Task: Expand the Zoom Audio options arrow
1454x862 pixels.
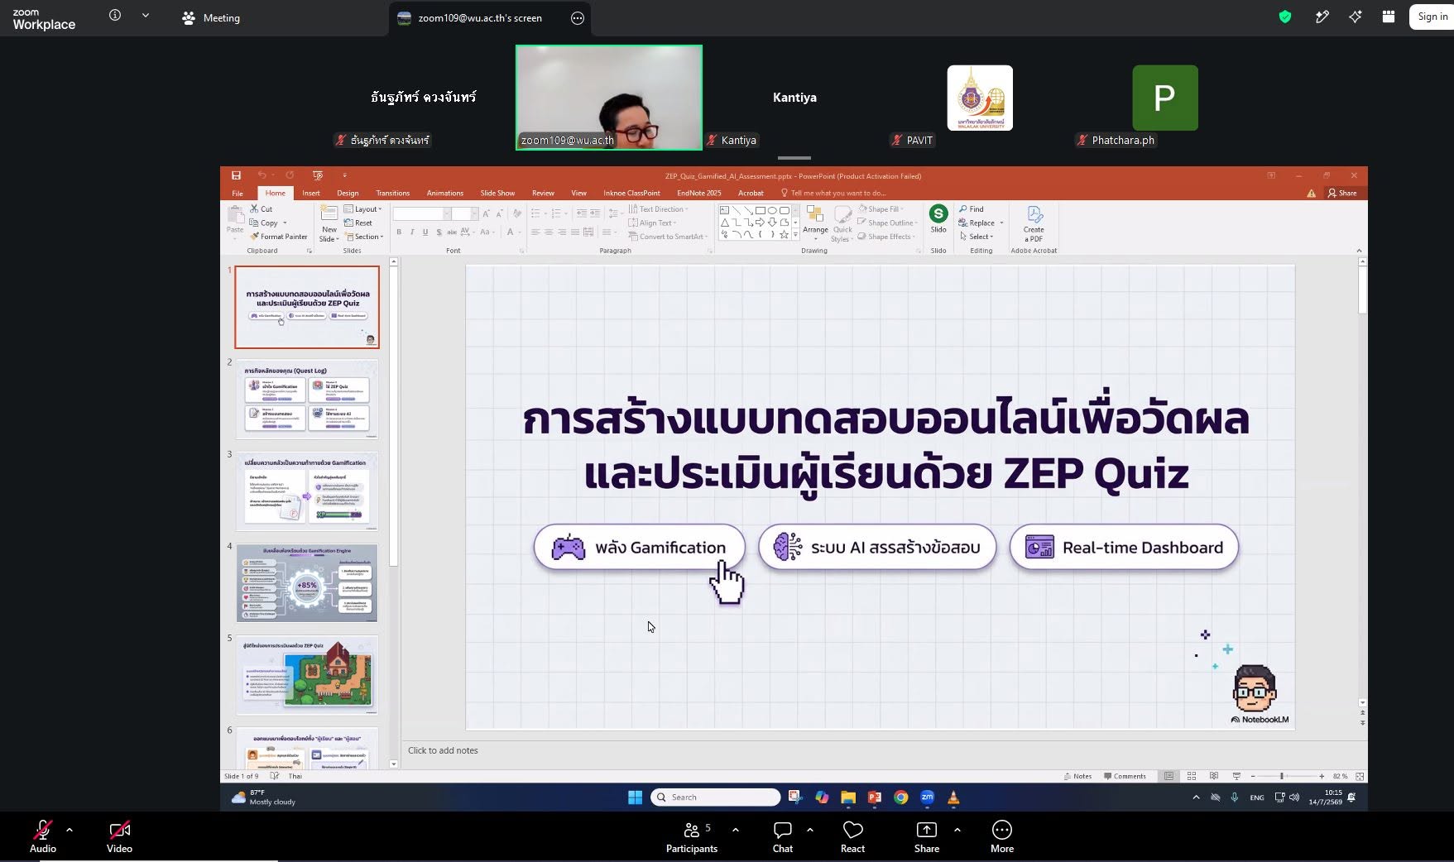Action: pyautogui.click(x=70, y=830)
